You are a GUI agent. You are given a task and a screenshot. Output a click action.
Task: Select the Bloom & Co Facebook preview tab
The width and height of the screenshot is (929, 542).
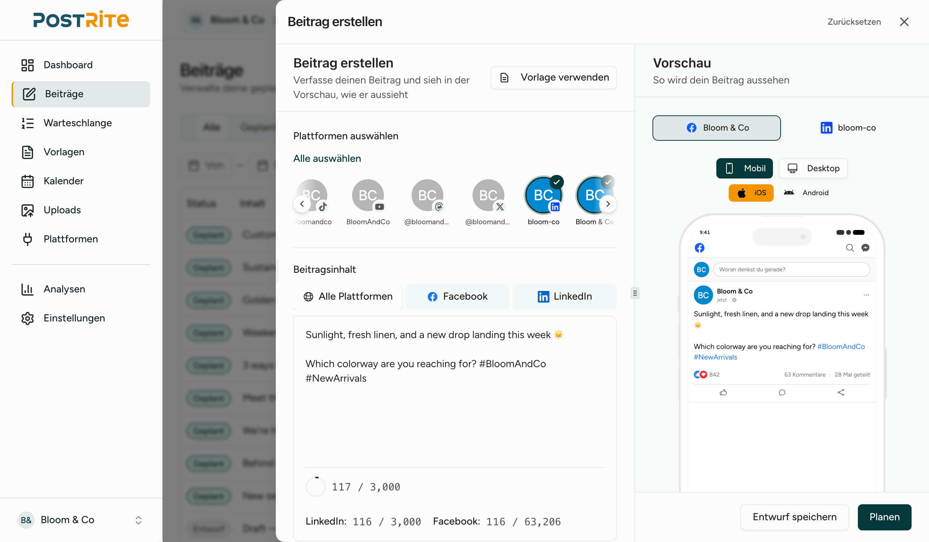[x=717, y=128]
